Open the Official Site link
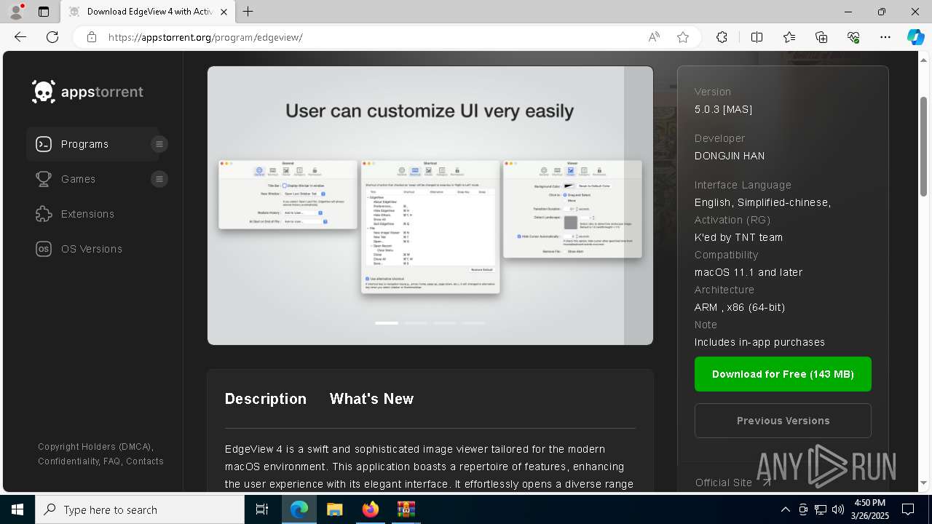Screen dimensions: 932x524 733,483
